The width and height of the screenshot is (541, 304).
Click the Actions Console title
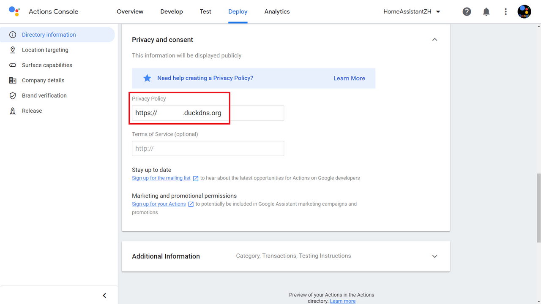pyautogui.click(x=54, y=12)
